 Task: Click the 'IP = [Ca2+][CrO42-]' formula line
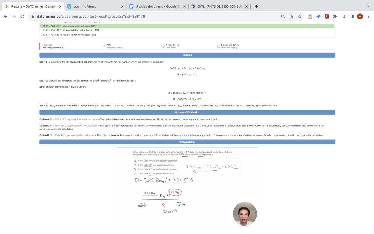pyautogui.click(x=187, y=75)
